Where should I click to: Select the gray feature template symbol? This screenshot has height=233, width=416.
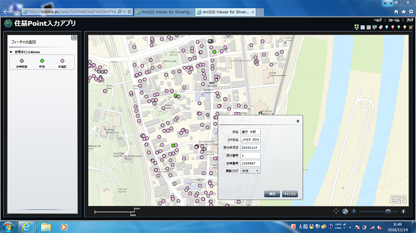22,61
